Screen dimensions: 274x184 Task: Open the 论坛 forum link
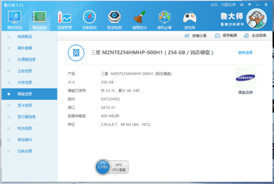[214, 5]
